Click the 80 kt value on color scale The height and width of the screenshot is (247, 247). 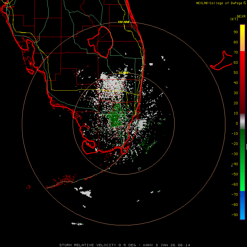coord(236,42)
